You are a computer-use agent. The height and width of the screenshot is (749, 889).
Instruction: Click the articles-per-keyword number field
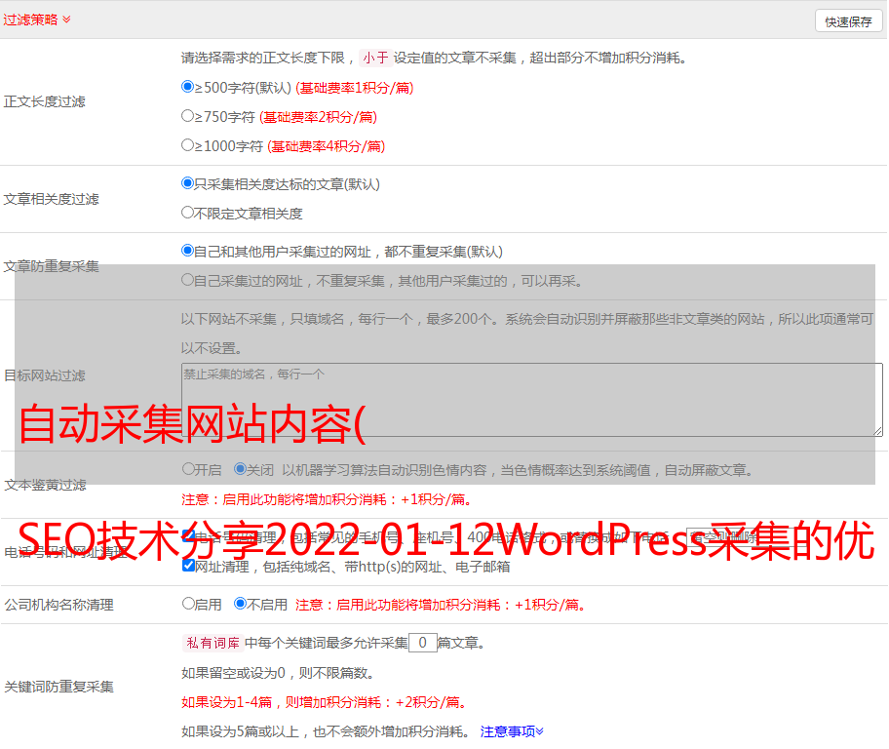pos(422,643)
